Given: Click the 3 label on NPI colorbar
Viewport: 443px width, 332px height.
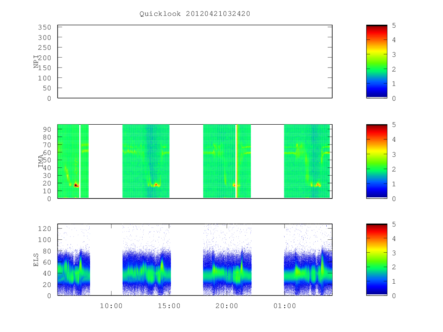Looking at the screenshot, I should coord(394,55).
